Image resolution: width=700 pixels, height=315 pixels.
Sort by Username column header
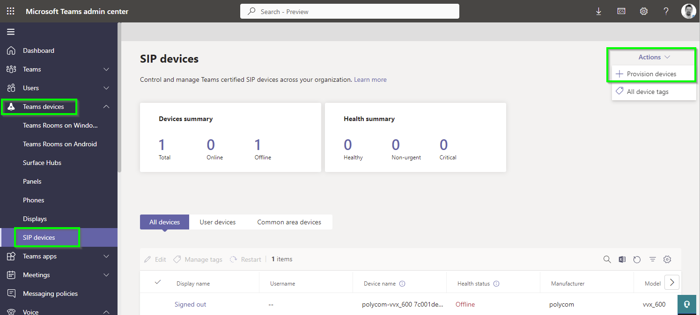coord(282,284)
